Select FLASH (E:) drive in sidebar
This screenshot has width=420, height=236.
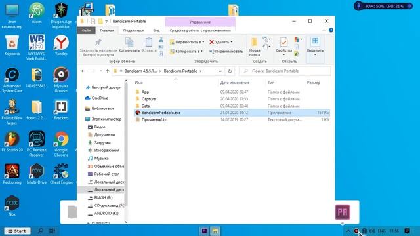tap(103, 198)
